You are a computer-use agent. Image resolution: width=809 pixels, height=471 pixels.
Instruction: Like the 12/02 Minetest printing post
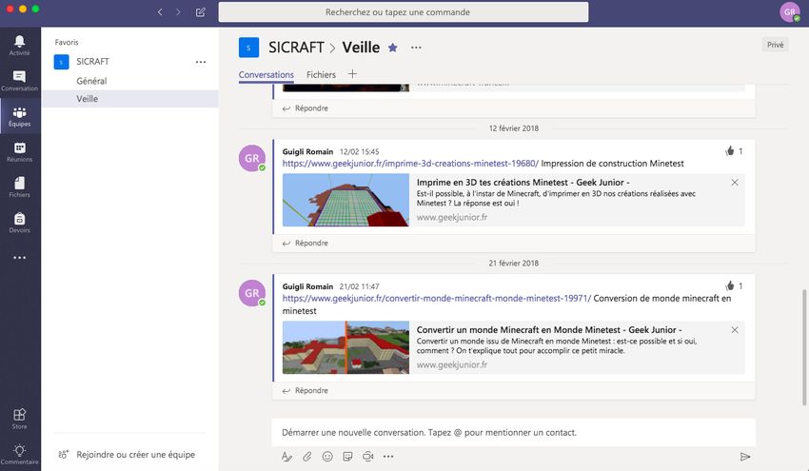tap(730, 151)
